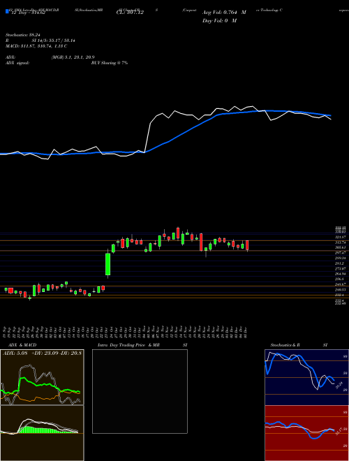The width and height of the screenshot is (349, 461).
Task: Click the empty Intra Day Trading Price chart box
Action: point(140,391)
